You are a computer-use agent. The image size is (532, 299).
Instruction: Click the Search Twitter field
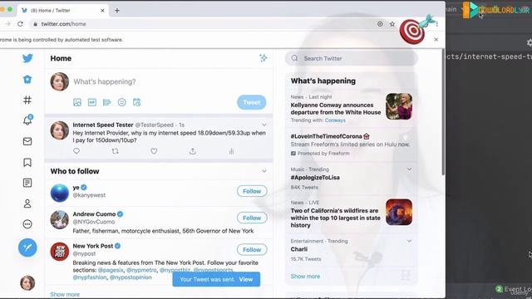point(351,58)
